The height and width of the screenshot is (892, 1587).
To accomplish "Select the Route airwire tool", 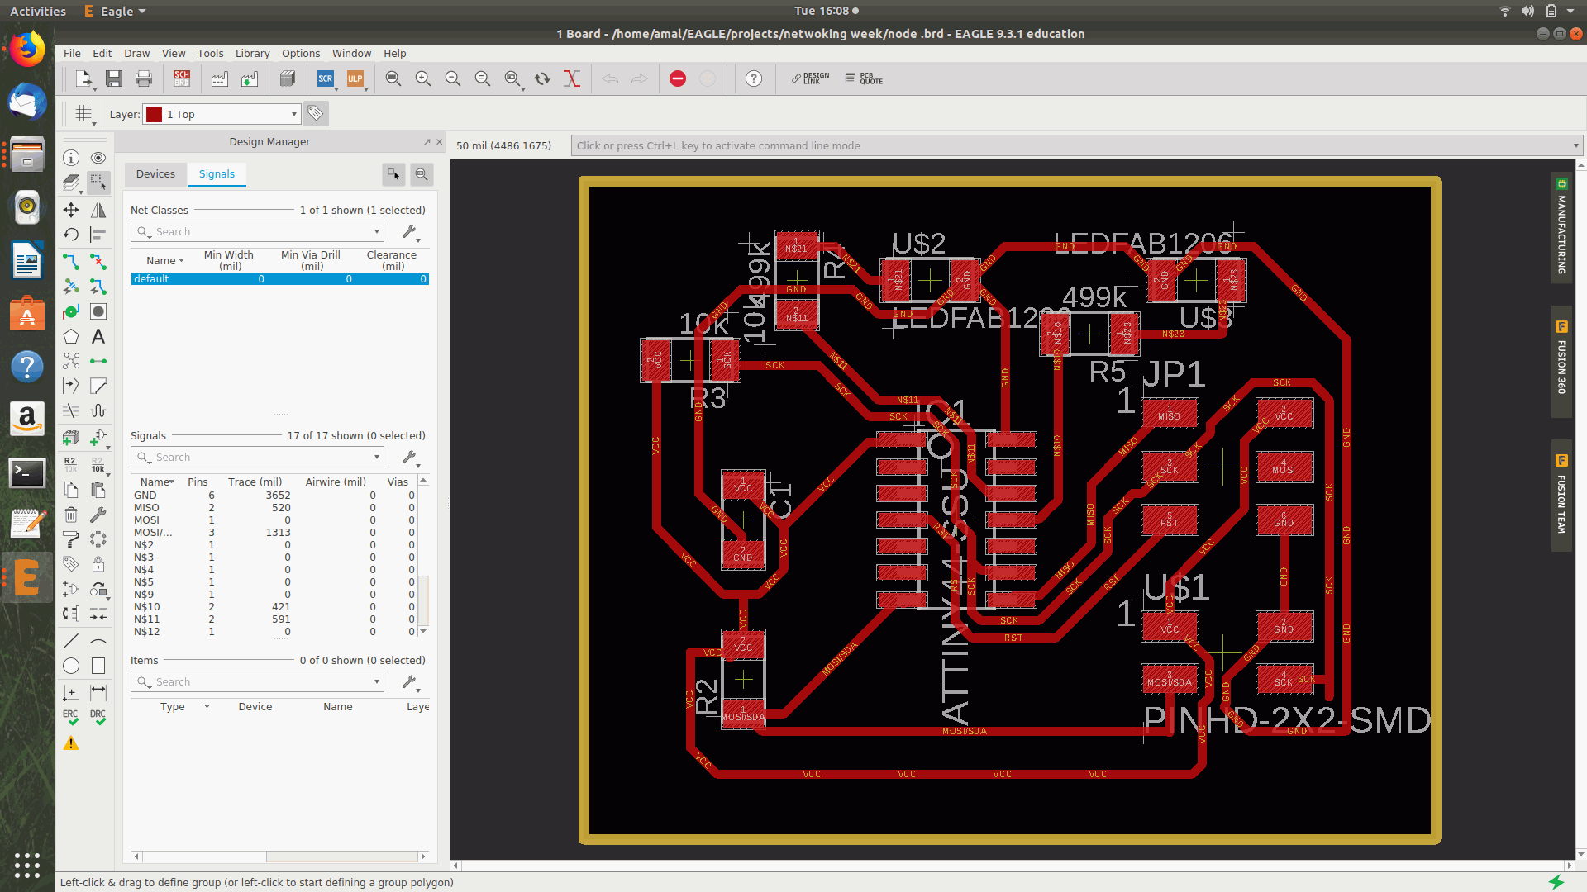I will [71, 262].
